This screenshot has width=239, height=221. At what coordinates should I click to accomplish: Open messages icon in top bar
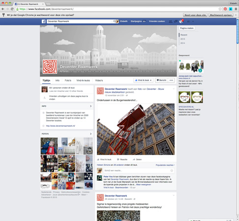pyautogui.click(x=176, y=22)
